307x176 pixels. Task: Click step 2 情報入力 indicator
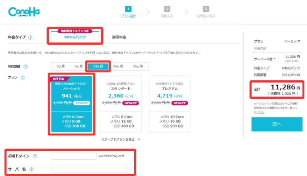[167, 12]
